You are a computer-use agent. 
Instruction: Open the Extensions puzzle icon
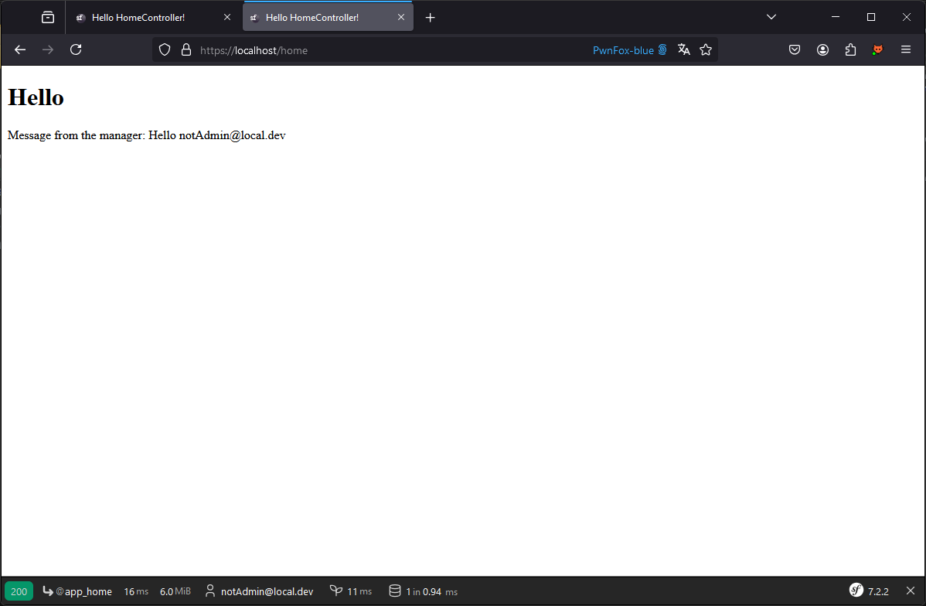tap(850, 49)
